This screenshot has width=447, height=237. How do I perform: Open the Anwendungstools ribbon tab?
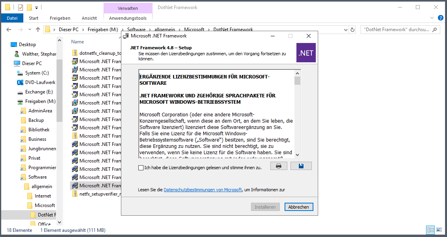click(128, 18)
